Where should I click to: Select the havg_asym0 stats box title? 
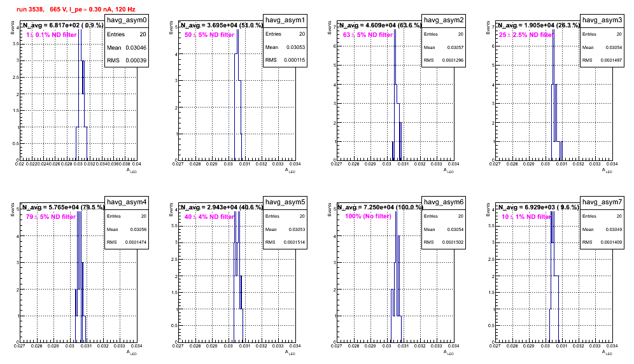tap(127, 20)
